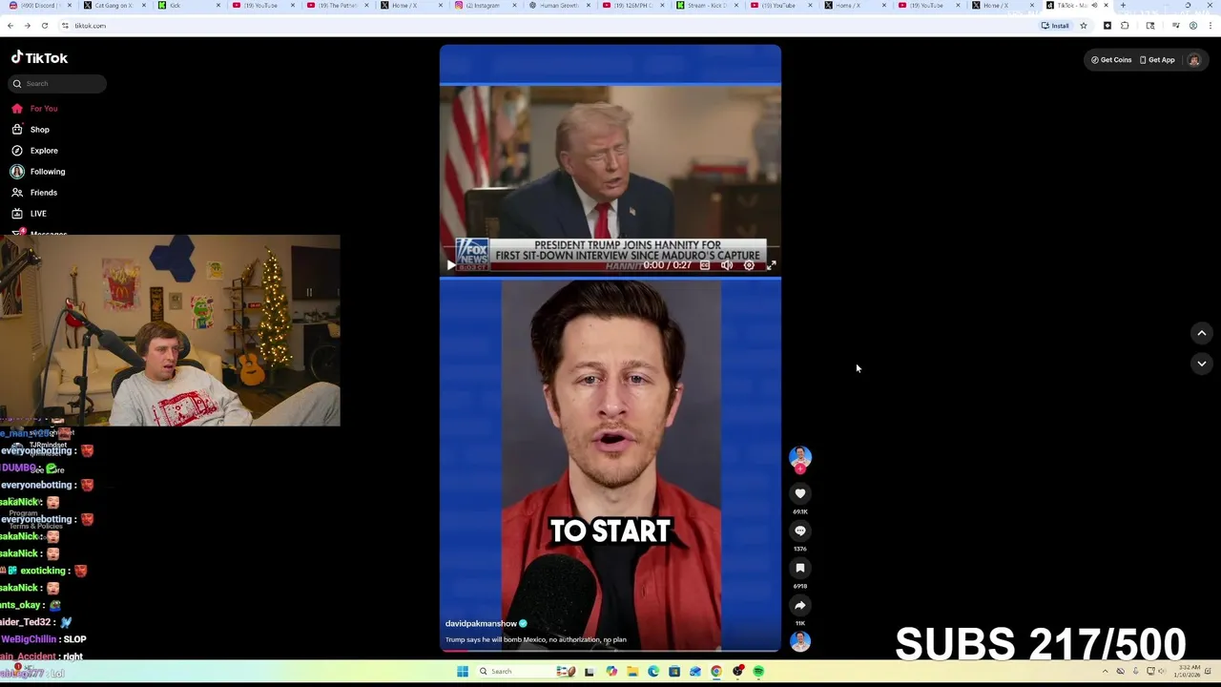
Task: Go to the previous video with up arrow
Action: pyautogui.click(x=1202, y=333)
